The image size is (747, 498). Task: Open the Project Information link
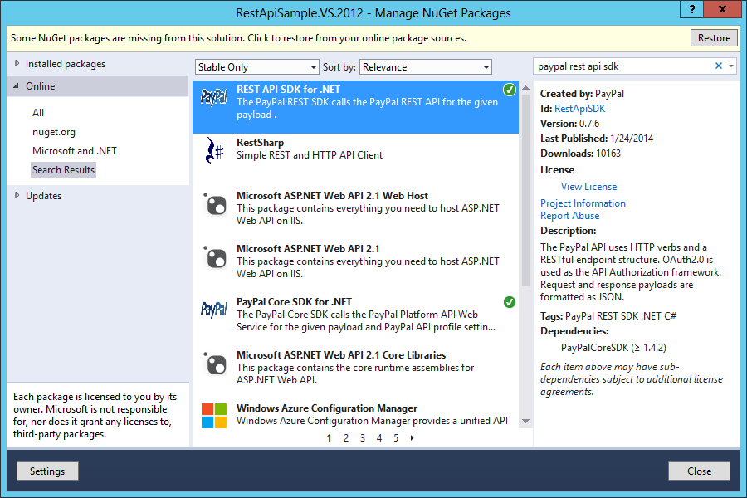[583, 203]
